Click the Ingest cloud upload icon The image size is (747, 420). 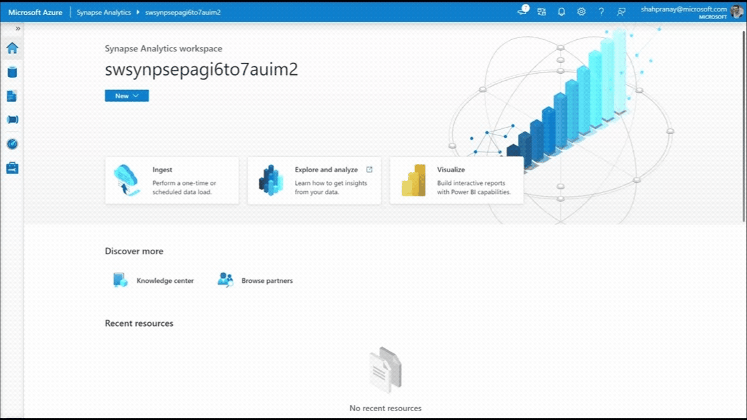127,180
